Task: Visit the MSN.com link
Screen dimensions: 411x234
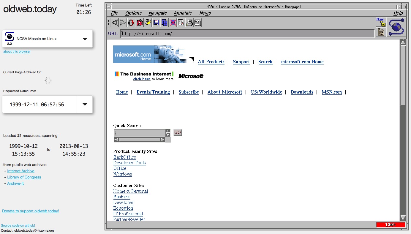Action: [x=332, y=92]
